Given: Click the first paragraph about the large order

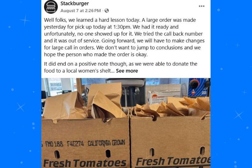Looking at the screenshot, I should coord(124,37).
